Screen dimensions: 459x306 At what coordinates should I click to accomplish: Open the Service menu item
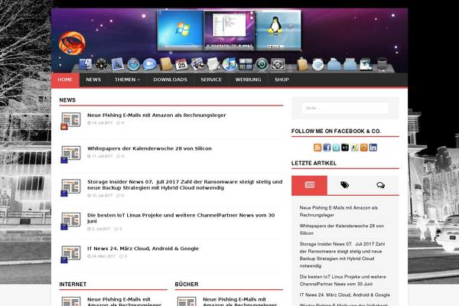tap(211, 80)
